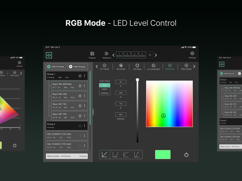Switch to GEL Mode
This screenshot has width=242, height=181.
[121, 67]
